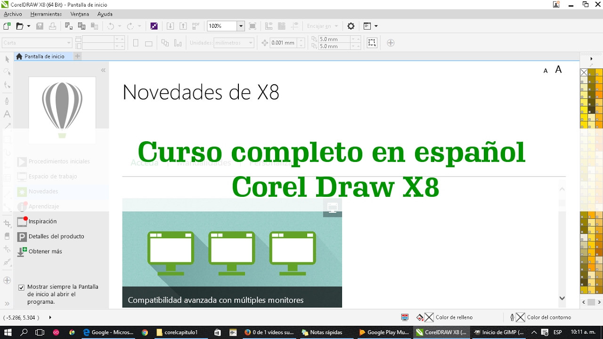603x339 pixels.
Task: Click the full-screen icon on the monitors thumbnail
Action: pos(333,208)
